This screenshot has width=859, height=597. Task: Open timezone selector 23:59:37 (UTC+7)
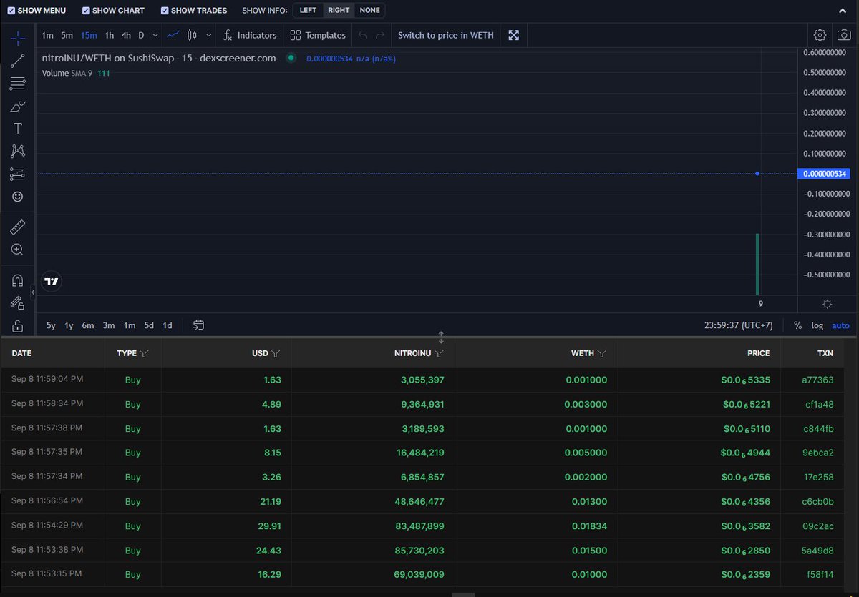pyautogui.click(x=738, y=325)
